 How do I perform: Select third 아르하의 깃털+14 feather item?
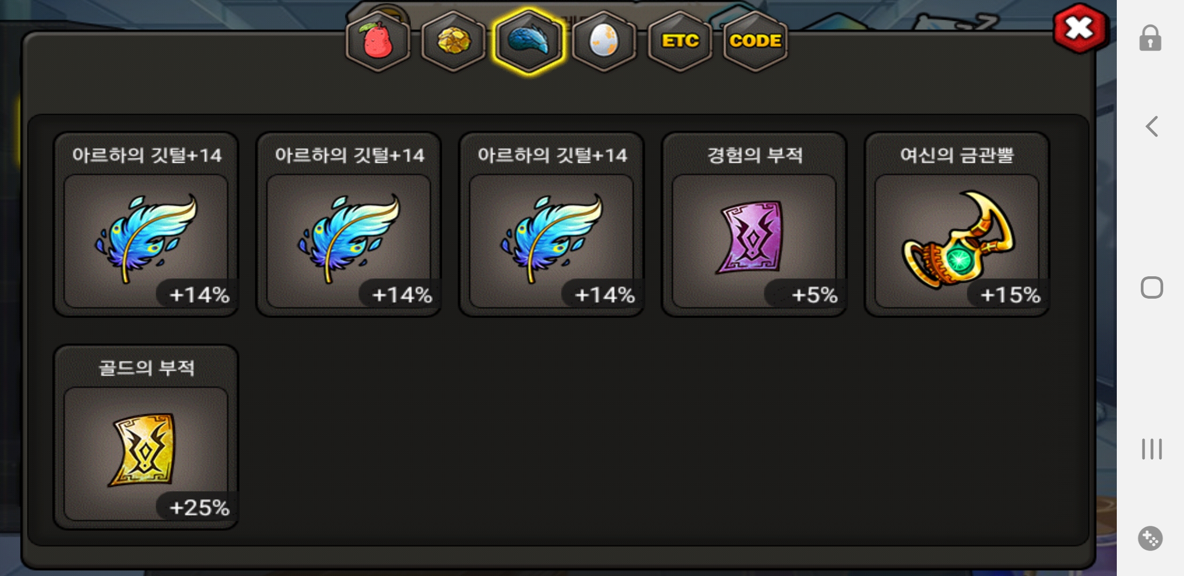[x=551, y=225]
